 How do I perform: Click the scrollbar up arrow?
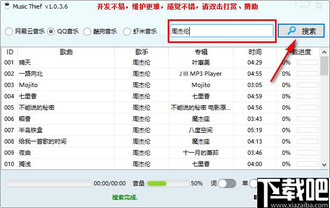[x=324, y=52]
